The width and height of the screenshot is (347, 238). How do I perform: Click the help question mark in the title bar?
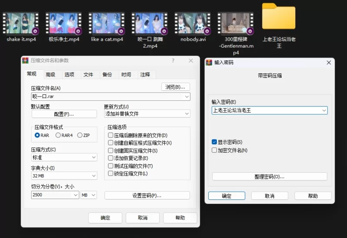coord(173,61)
